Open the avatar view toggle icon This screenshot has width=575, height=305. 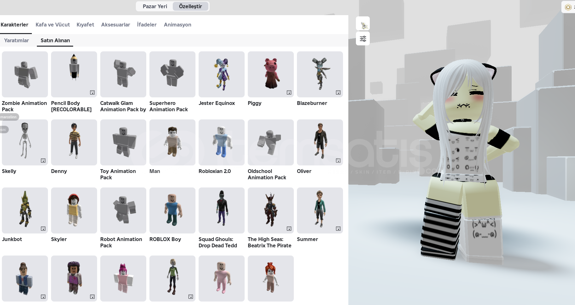click(363, 24)
